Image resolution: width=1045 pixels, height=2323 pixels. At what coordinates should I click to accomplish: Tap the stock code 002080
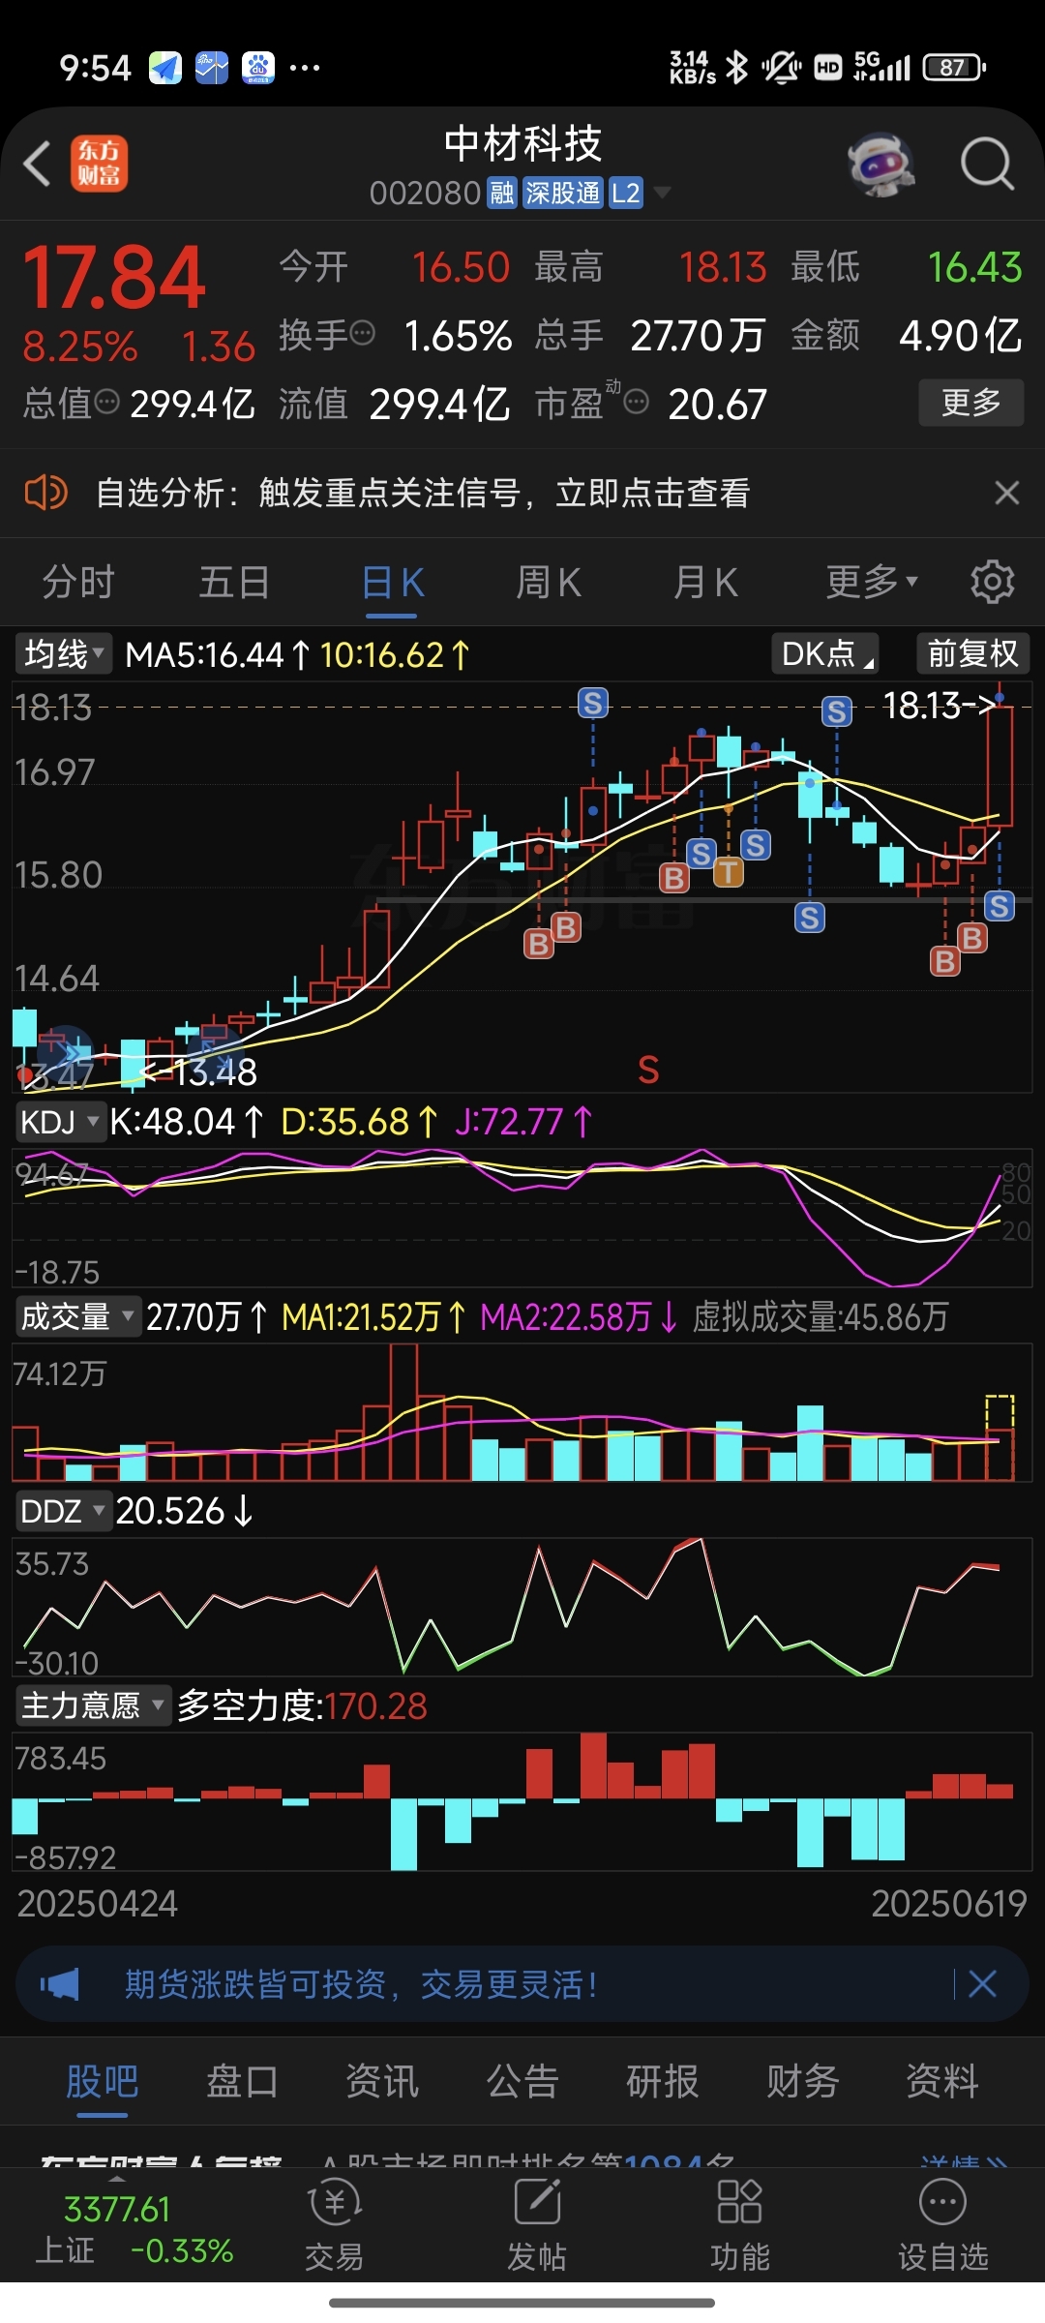point(425,193)
